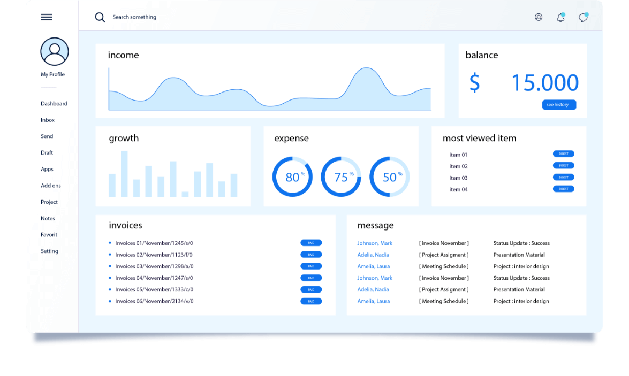Click the see history button under balance

click(559, 105)
